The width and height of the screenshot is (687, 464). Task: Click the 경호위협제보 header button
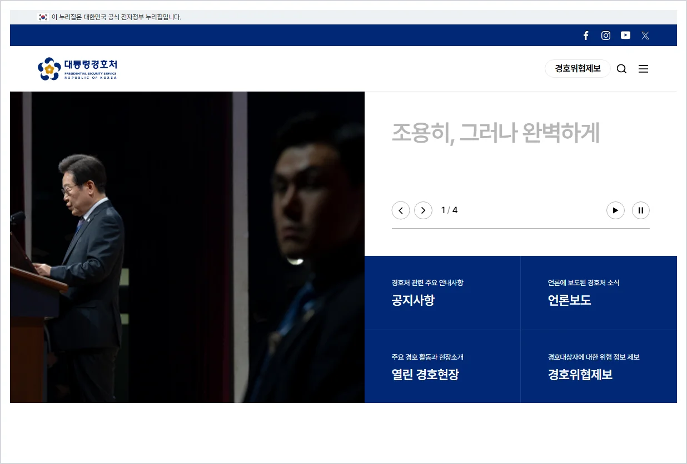(578, 69)
